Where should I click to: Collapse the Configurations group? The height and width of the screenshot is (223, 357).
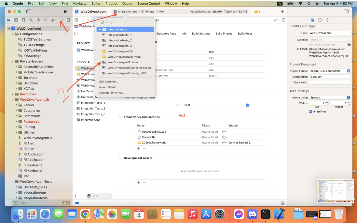(x=13, y=34)
